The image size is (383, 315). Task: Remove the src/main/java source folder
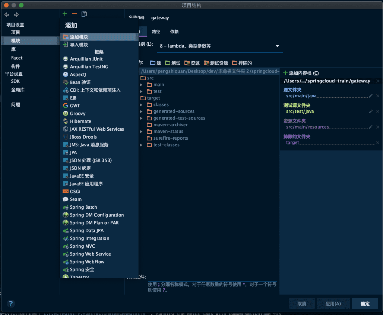[378, 96]
